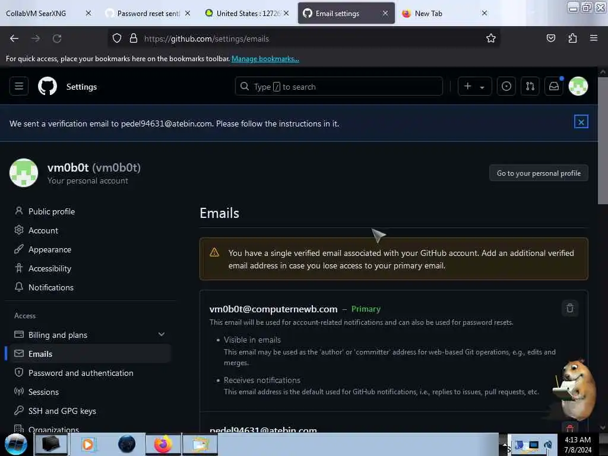Open the dark globe taskbar icon
Screen dimensions: 608x456
coord(126,444)
